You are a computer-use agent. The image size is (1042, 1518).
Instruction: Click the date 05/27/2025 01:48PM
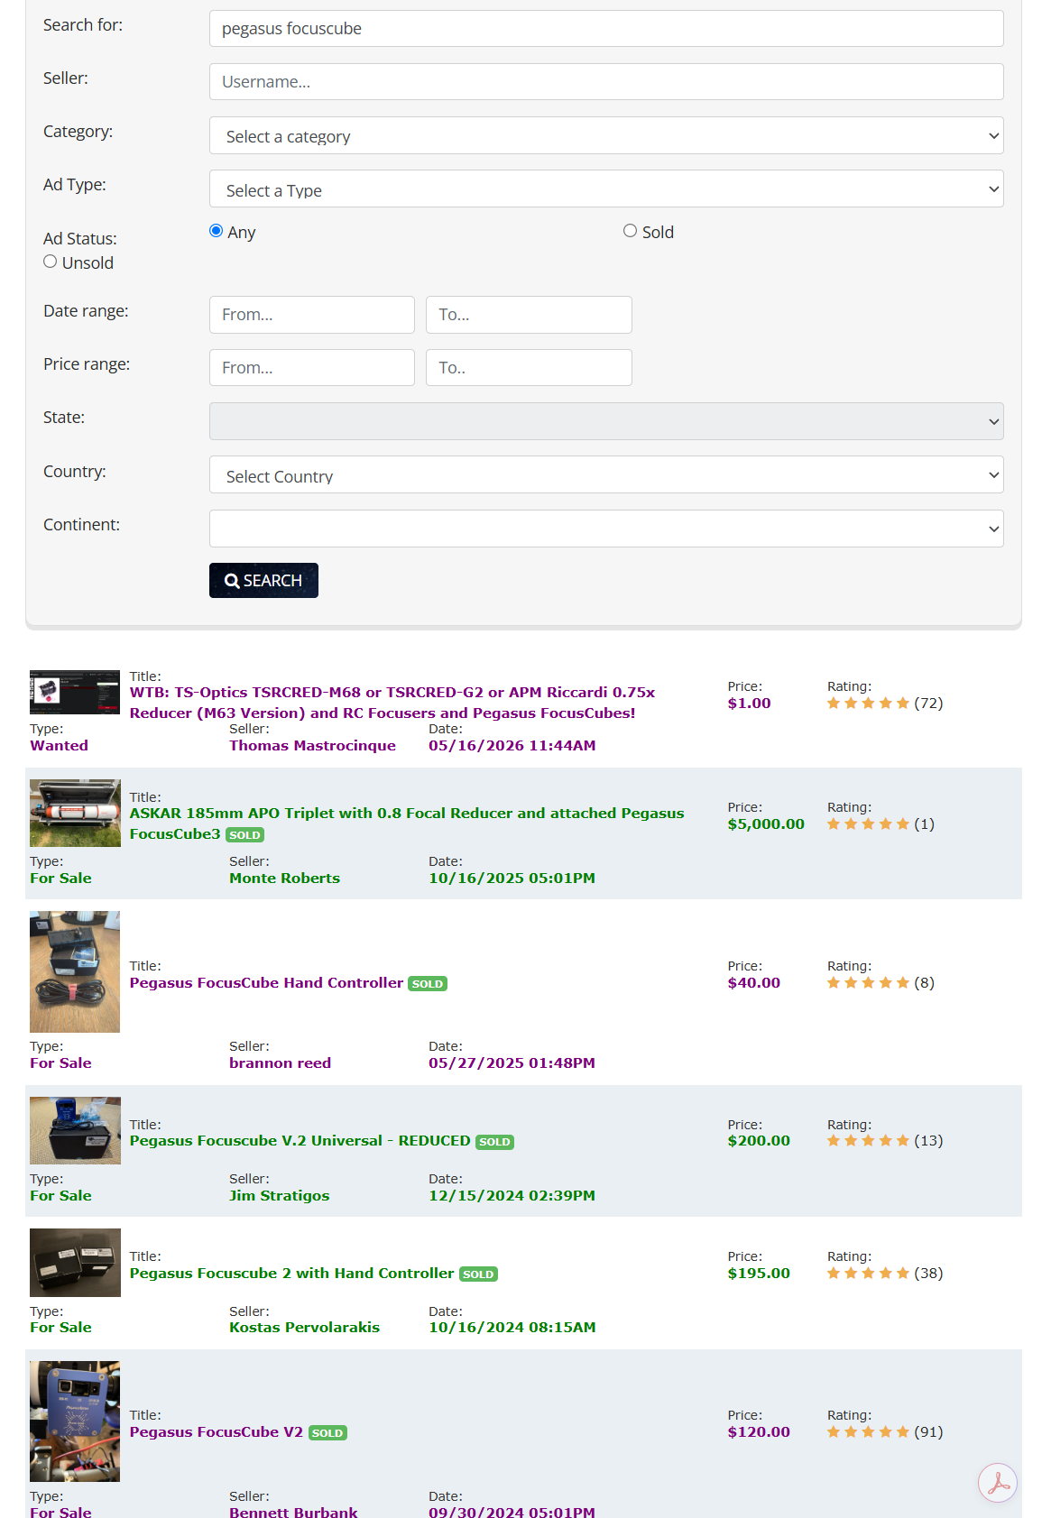click(512, 1063)
